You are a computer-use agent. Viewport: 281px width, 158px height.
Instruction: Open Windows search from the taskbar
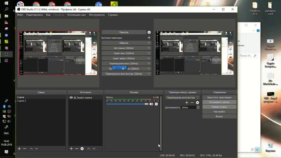tap(6, 9)
